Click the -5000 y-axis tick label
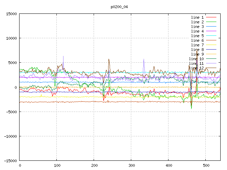The width and height of the screenshot is (227, 170). [11, 112]
